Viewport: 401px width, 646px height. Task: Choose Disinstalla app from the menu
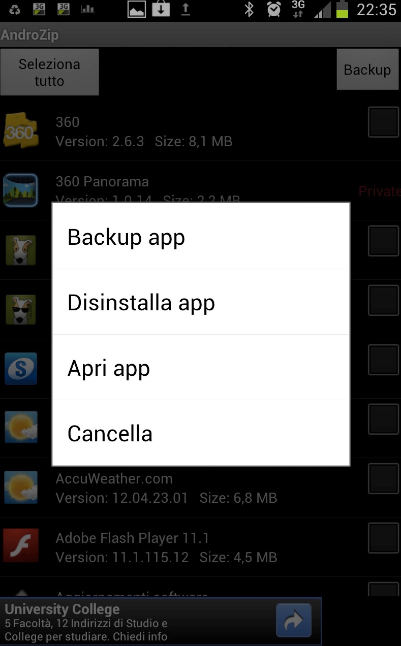coord(201,302)
